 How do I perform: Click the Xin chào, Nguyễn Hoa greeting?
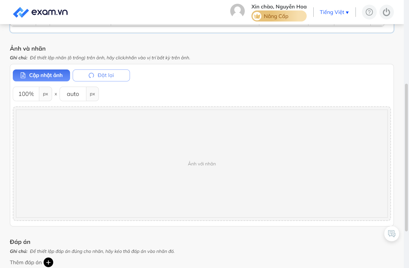(x=279, y=6)
